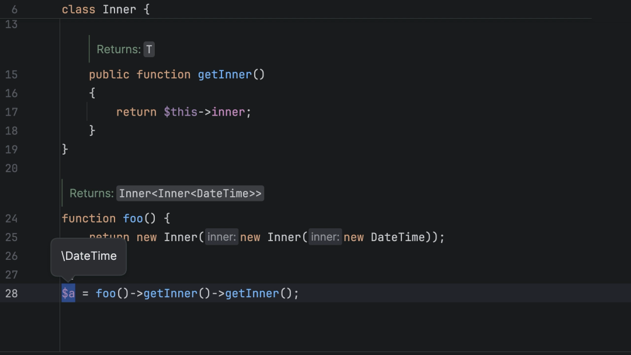Click line number 20 in the gutter
The width and height of the screenshot is (631, 355).
coord(11,169)
